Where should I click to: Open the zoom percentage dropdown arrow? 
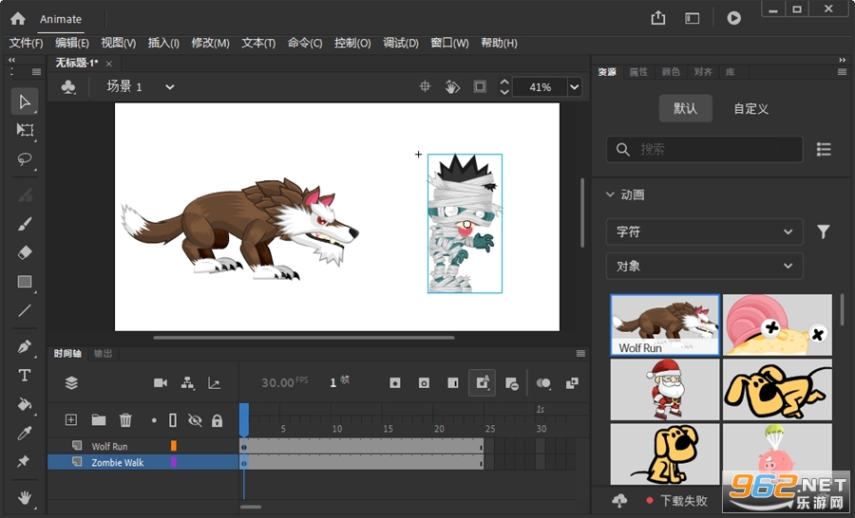[x=574, y=87]
